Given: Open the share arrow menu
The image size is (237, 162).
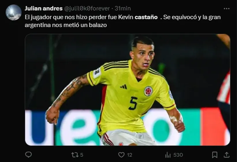Looking at the screenshot, I should (x=226, y=155).
